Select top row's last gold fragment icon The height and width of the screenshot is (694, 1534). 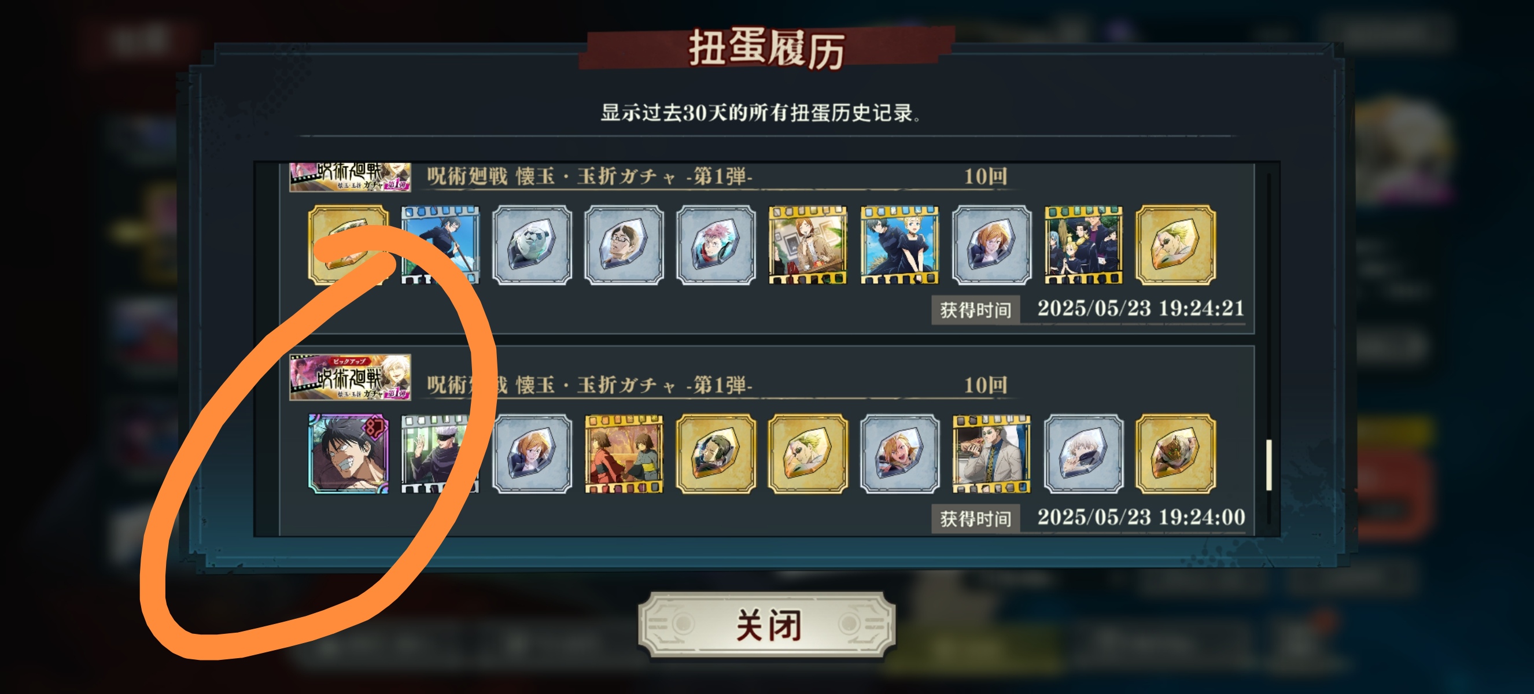(1175, 245)
